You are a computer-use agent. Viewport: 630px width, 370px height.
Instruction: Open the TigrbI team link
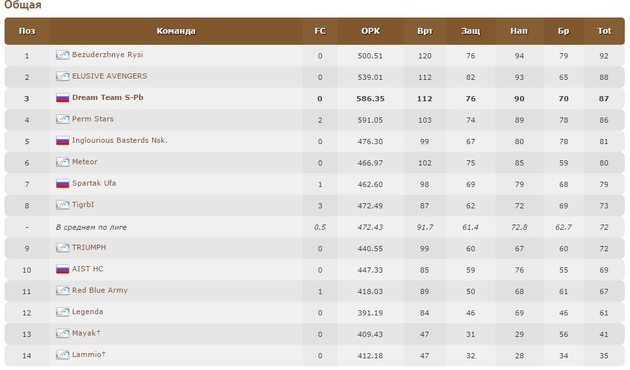coord(83,205)
